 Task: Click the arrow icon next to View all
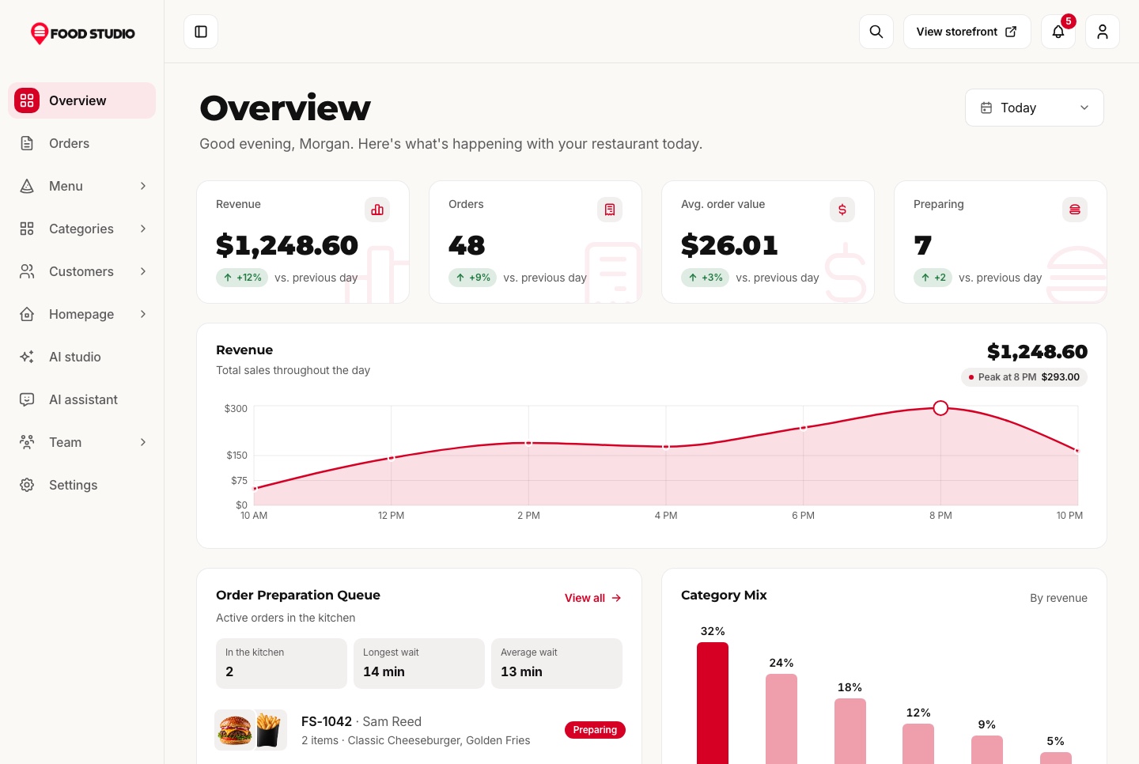(x=616, y=598)
